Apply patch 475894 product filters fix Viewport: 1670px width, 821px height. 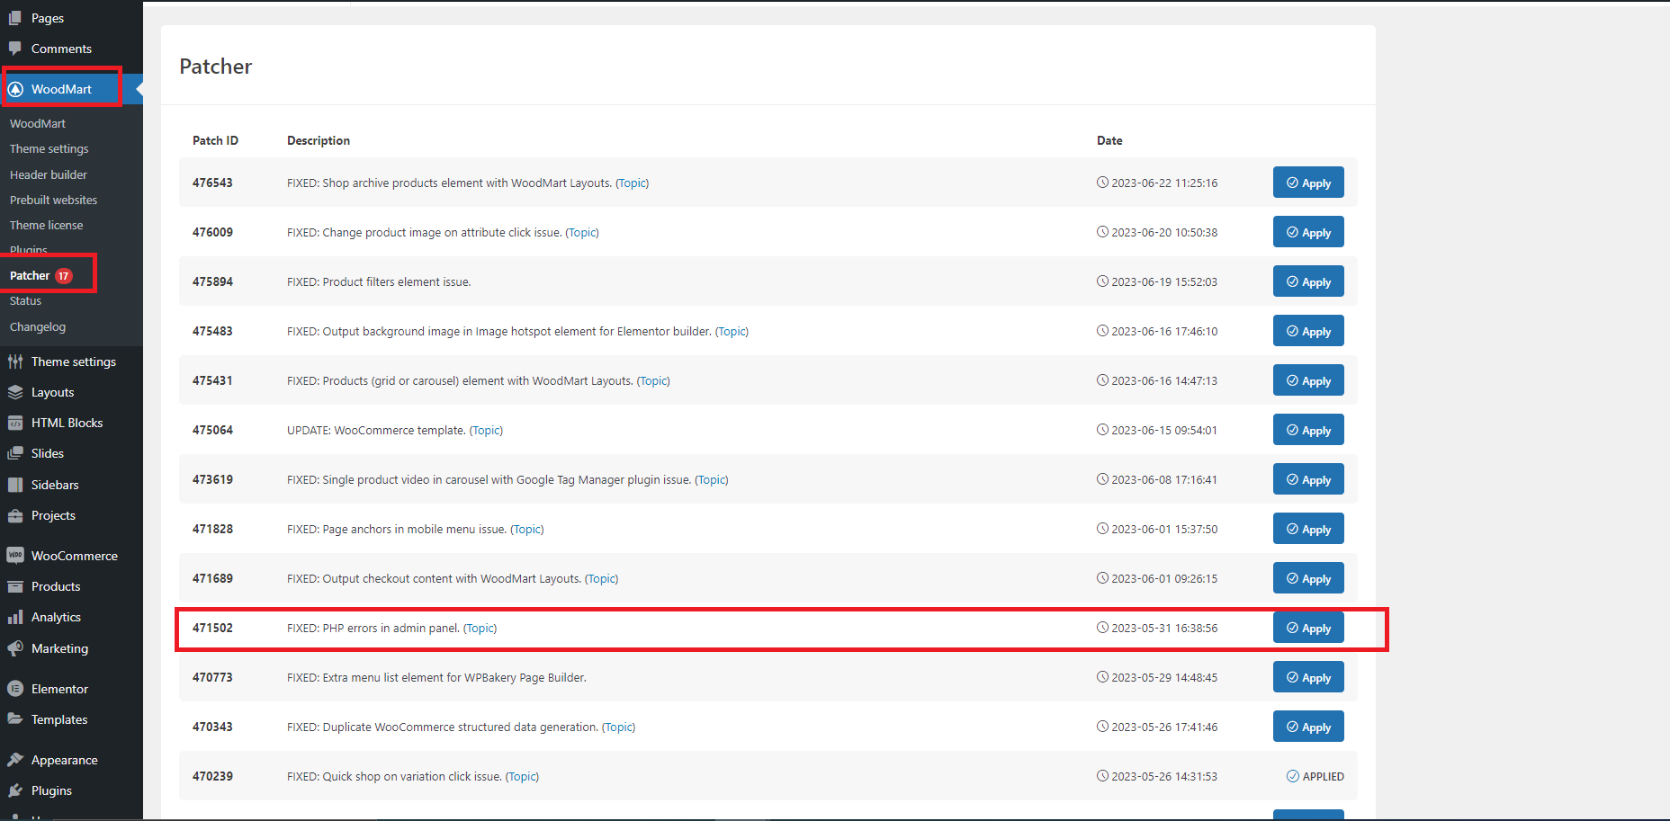[x=1308, y=281]
